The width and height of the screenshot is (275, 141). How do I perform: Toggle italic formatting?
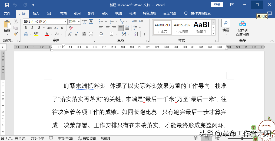coord(32,28)
